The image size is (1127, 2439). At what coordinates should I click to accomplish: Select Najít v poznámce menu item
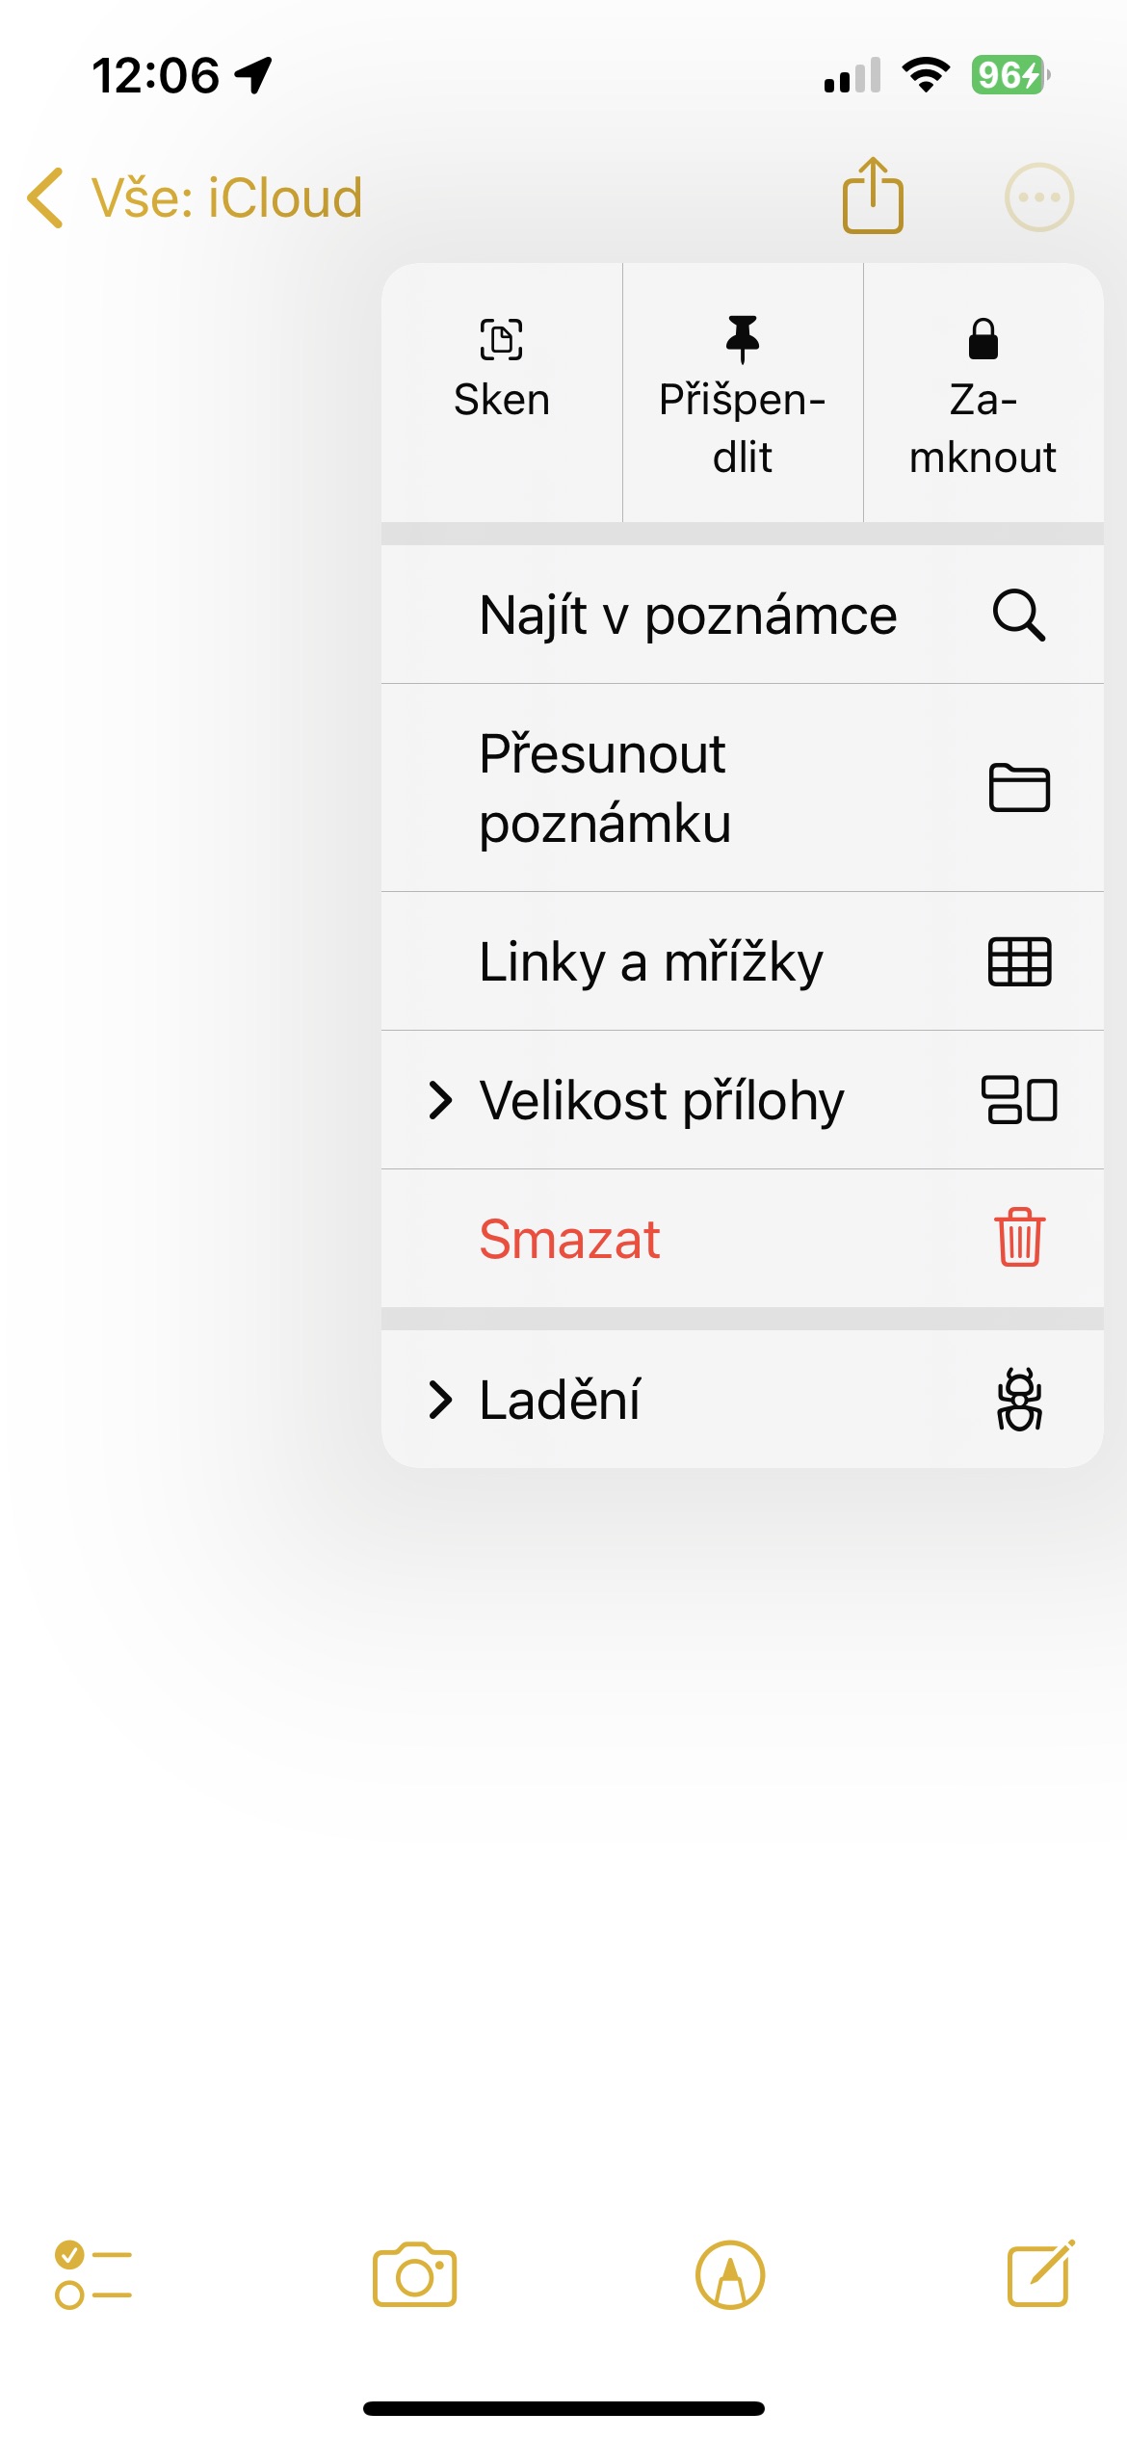(688, 615)
